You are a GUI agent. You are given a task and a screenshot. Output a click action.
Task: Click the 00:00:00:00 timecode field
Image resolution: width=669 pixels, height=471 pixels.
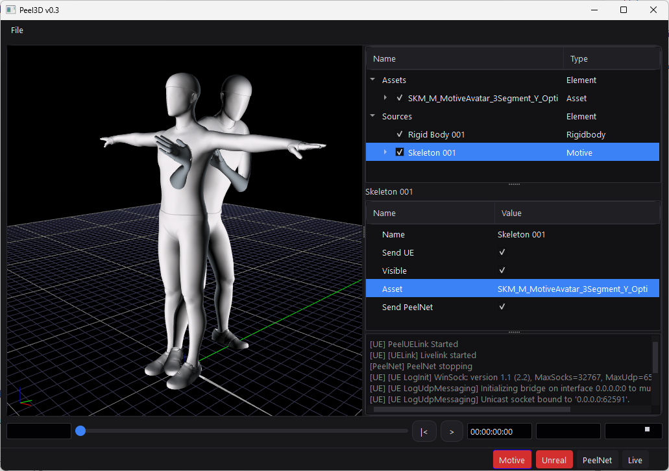[x=499, y=431]
